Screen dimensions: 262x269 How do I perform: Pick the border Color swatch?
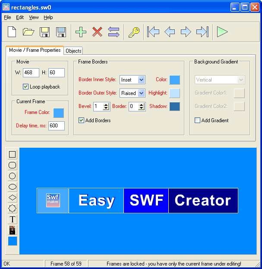(174, 80)
